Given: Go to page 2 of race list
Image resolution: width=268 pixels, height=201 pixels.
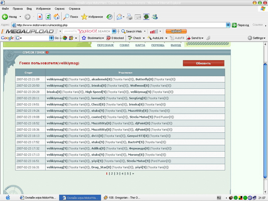Looking at the screenshot, I should (112, 174).
